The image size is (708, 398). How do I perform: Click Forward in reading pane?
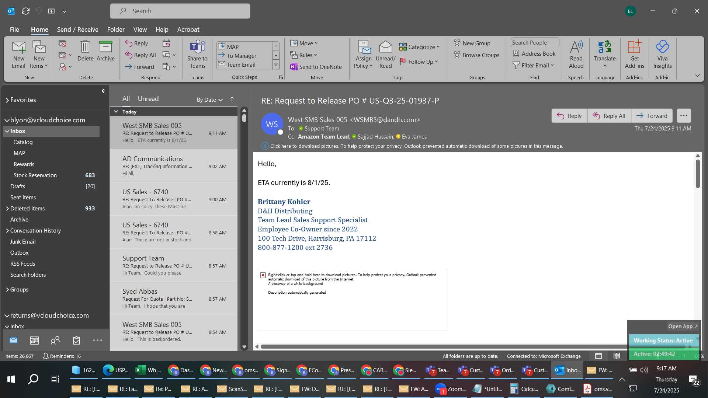pyautogui.click(x=652, y=116)
